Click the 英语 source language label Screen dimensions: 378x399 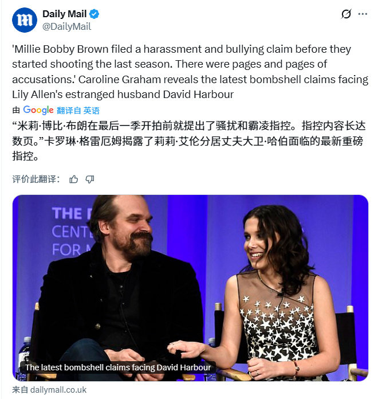pyautogui.click(x=91, y=111)
